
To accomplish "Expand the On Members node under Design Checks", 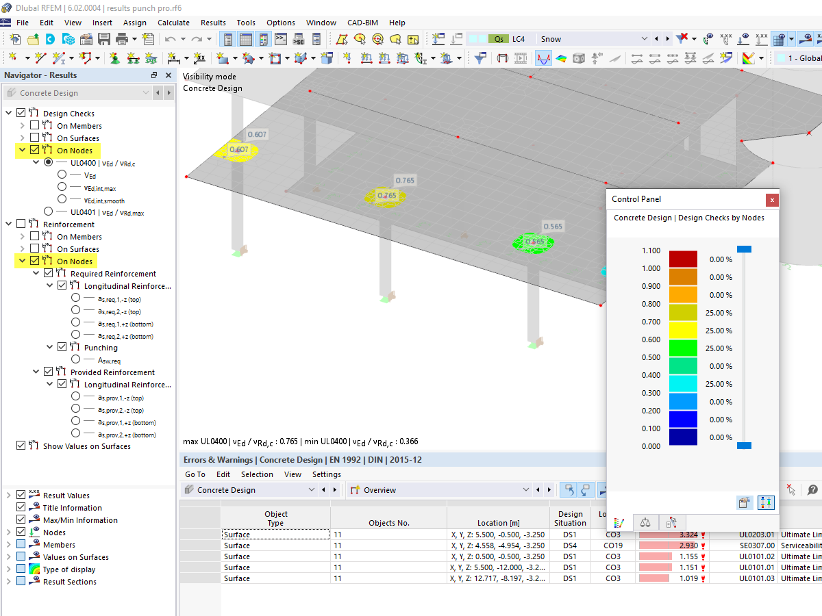I will (x=23, y=125).
